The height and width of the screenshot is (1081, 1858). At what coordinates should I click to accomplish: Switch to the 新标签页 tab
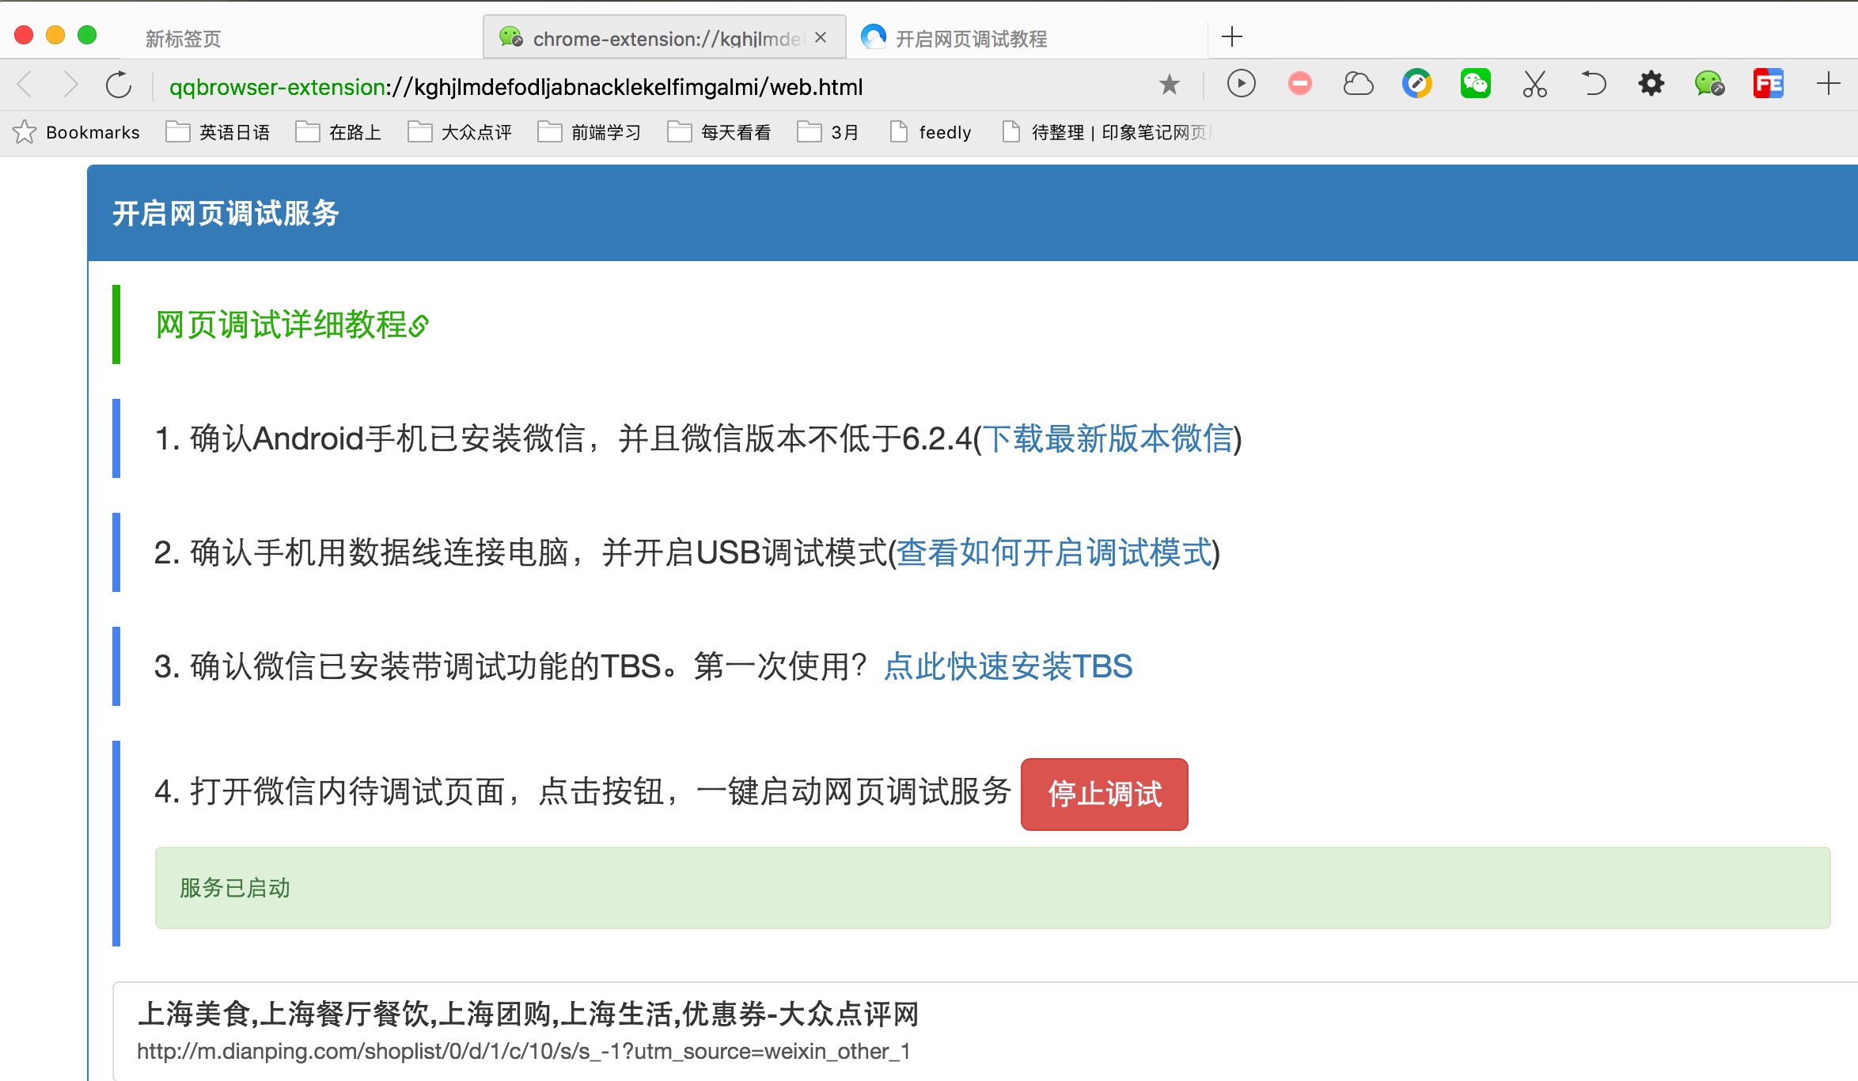[x=184, y=39]
